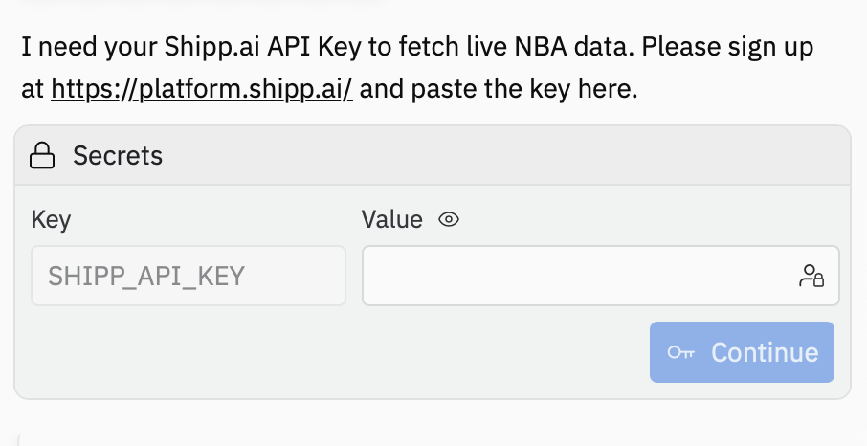Click the person-lock icon in Value field

tap(811, 277)
